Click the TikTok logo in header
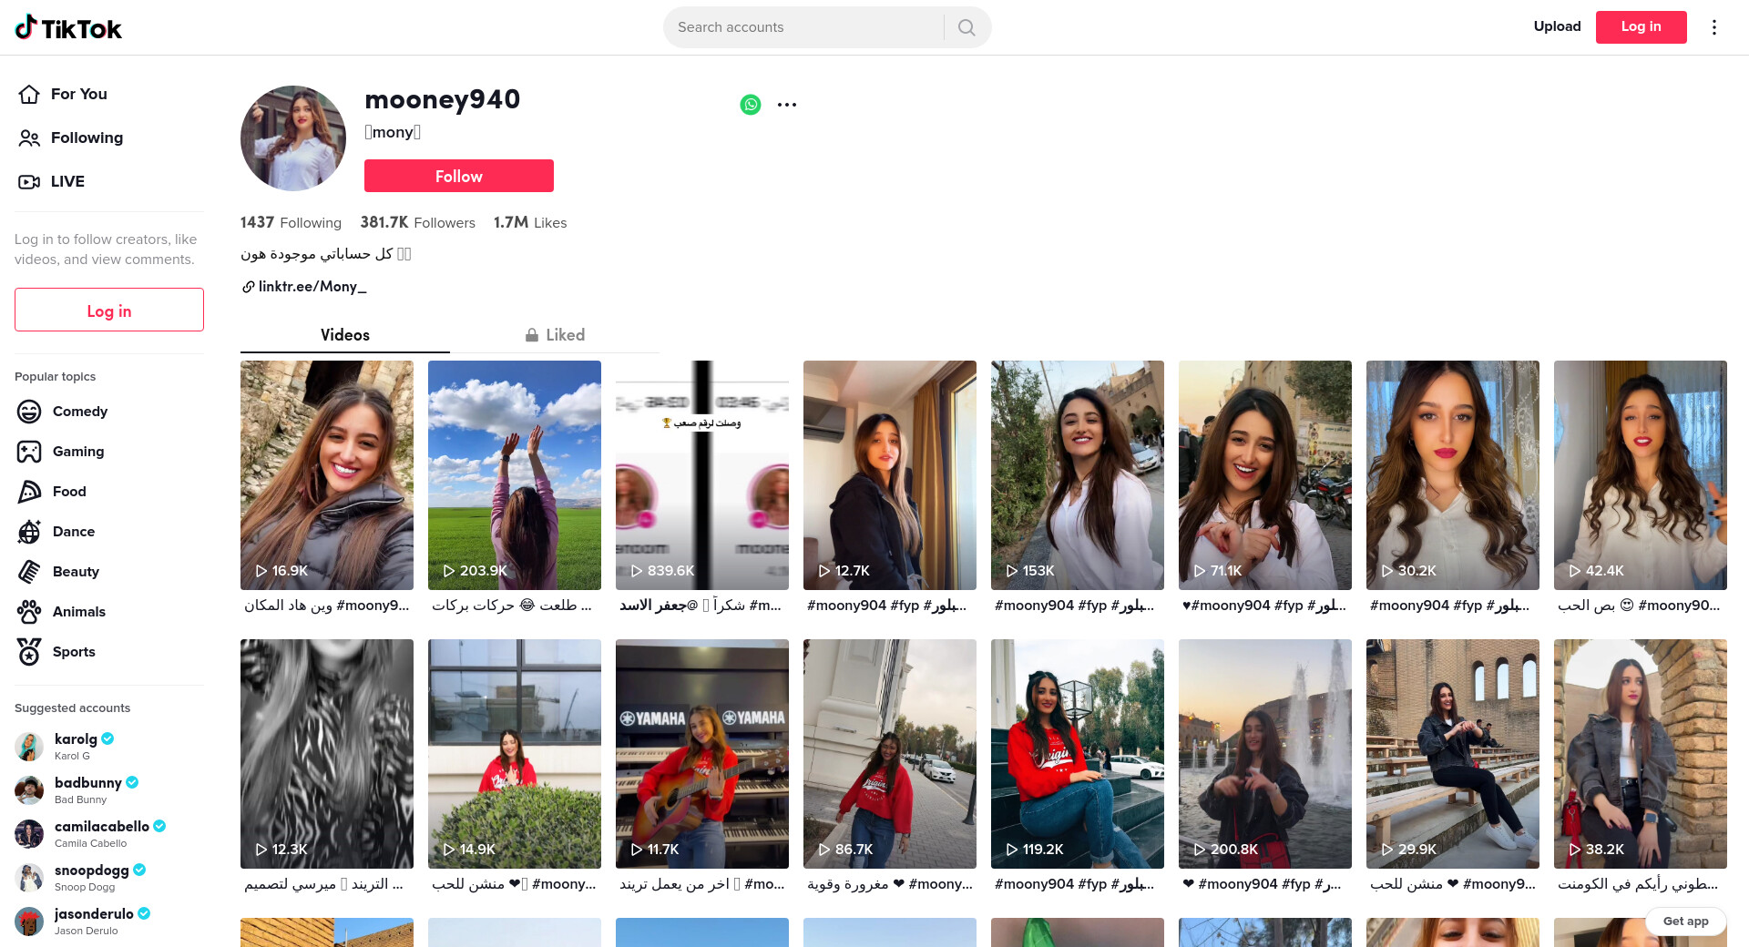The image size is (1749, 947). tap(68, 27)
